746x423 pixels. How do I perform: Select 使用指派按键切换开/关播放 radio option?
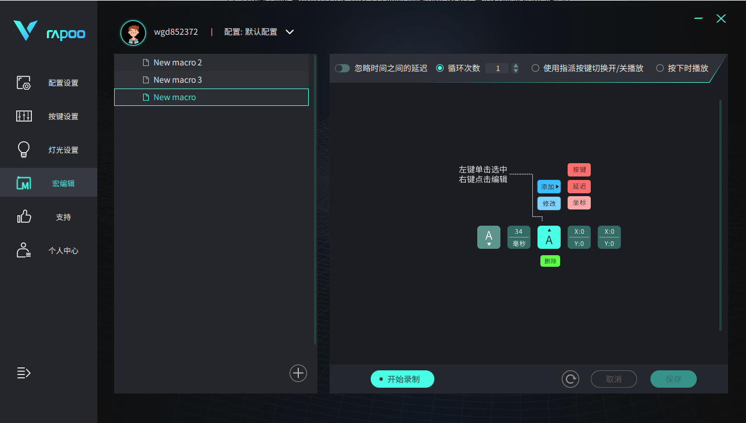click(x=536, y=68)
